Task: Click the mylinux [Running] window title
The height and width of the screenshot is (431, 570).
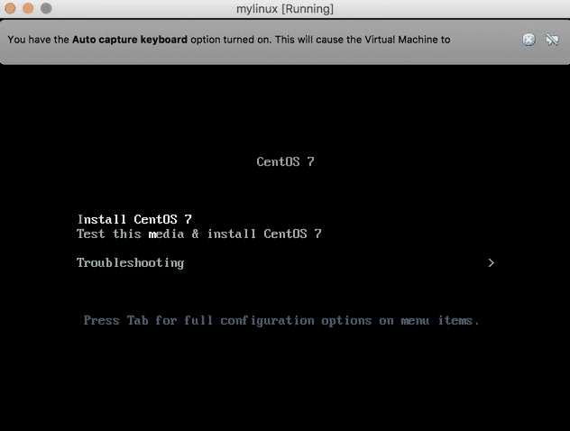Action: [x=284, y=9]
